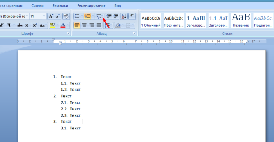This screenshot has width=274, height=142.
Task: Click Shrink Font button
Action: coord(58,16)
